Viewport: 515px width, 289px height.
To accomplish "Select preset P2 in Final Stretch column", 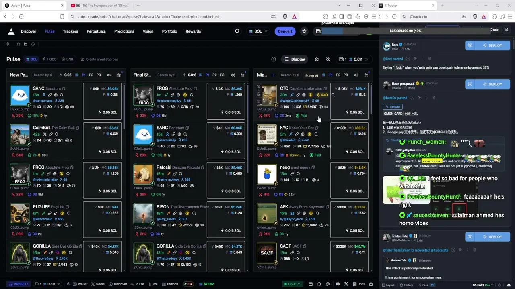I will 214,75.
